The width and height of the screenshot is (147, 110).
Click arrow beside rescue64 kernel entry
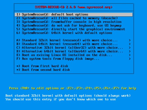[130, 44]
